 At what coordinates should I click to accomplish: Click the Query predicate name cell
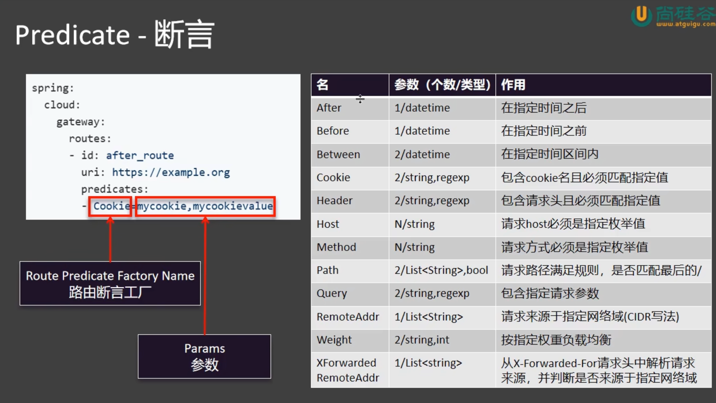[332, 294]
